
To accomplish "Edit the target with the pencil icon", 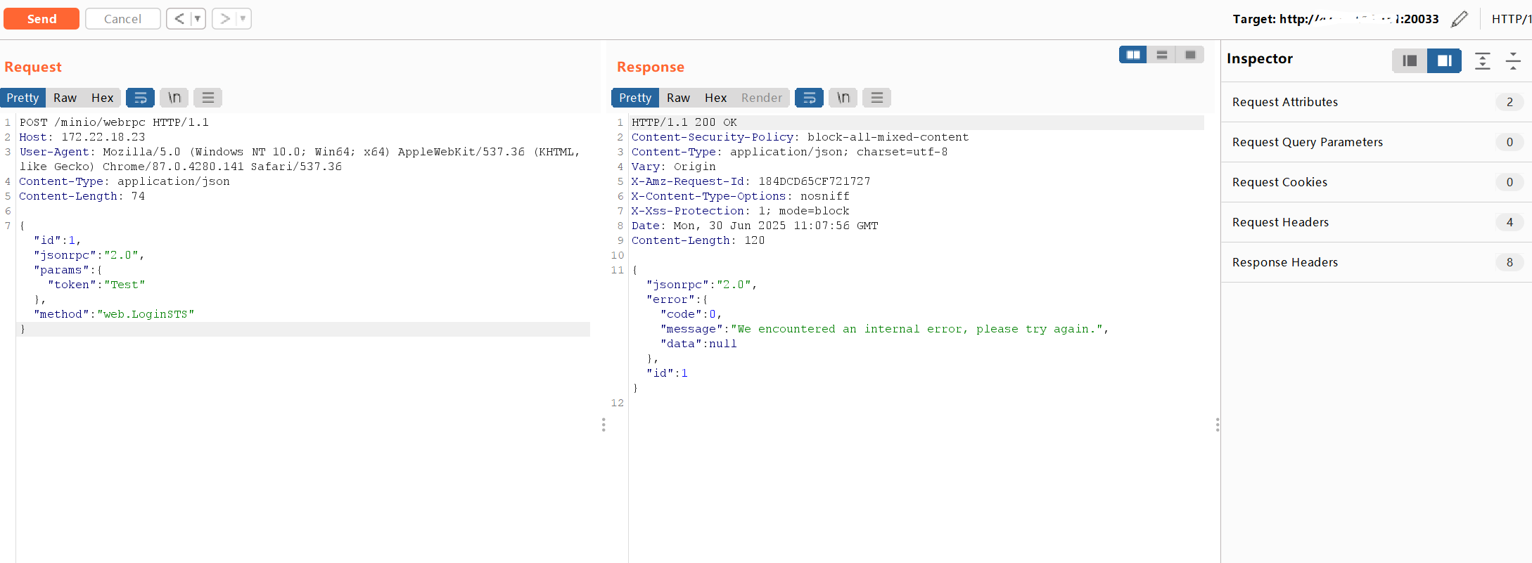I will tap(1460, 19).
